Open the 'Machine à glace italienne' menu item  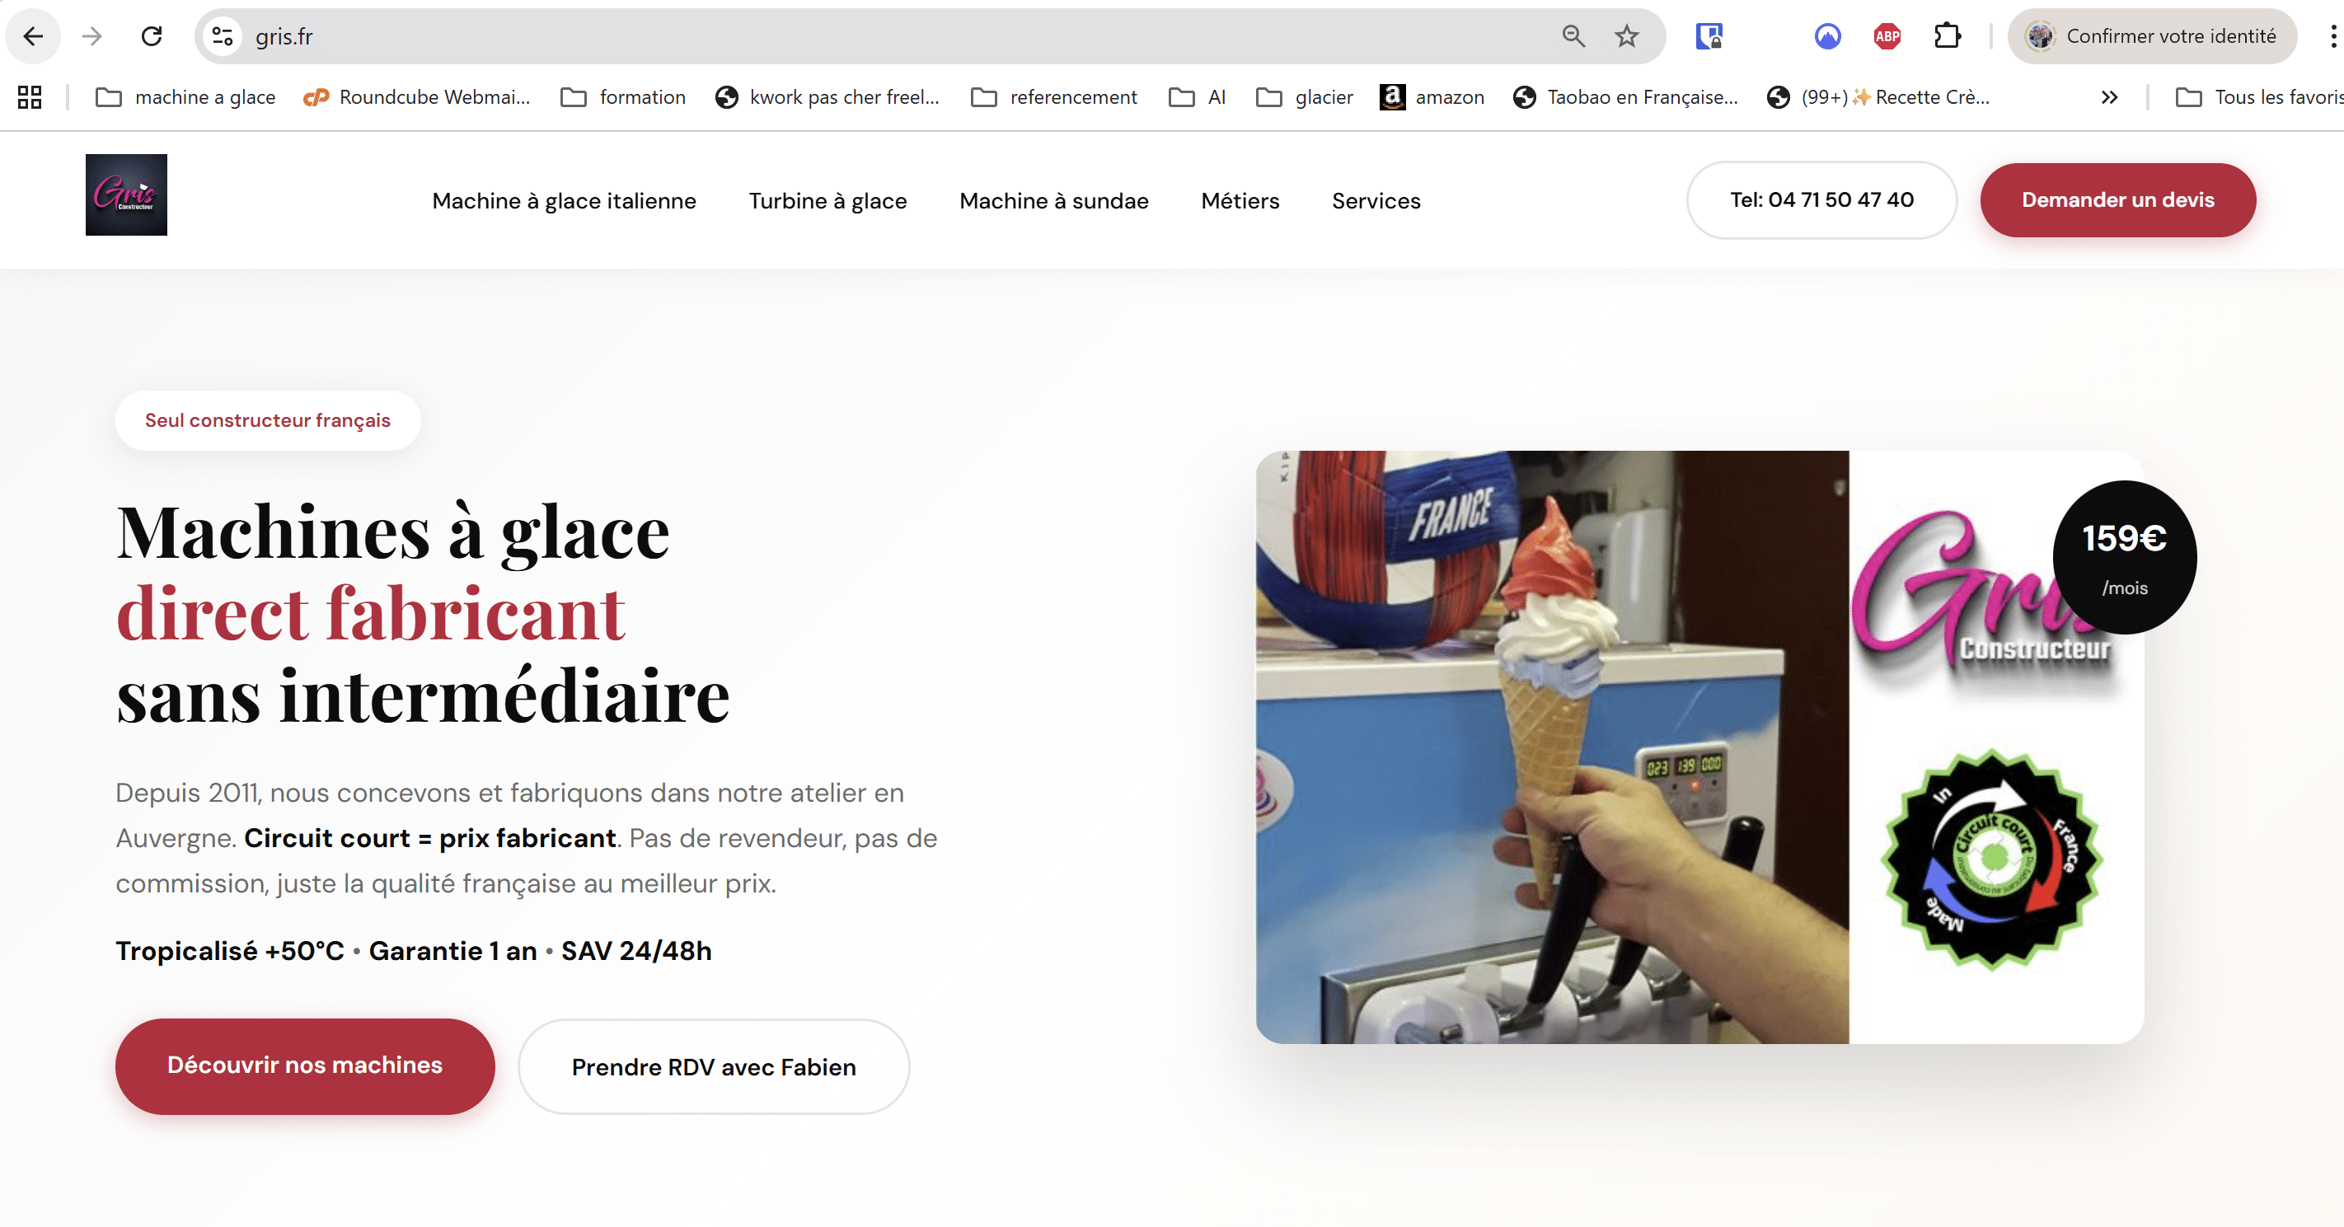coord(565,201)
